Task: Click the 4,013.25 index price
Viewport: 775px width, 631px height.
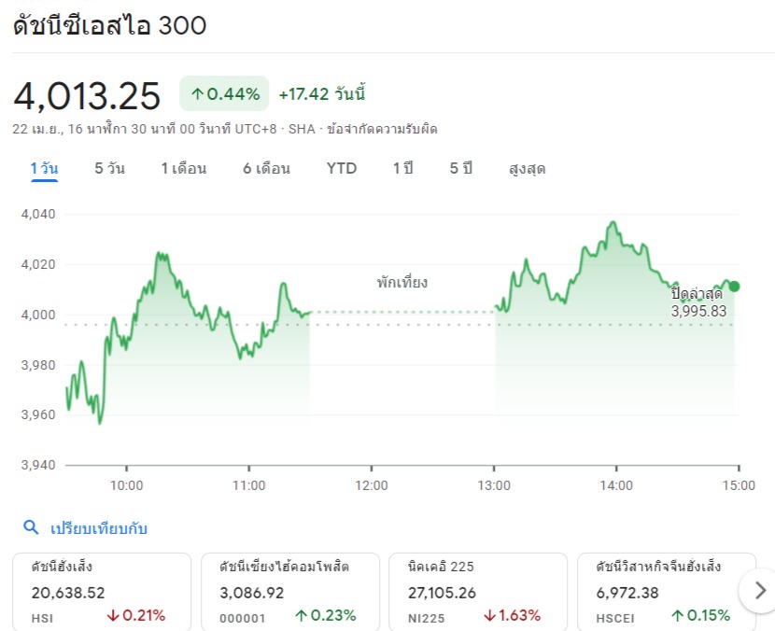Action: click(x=87, y=95)
